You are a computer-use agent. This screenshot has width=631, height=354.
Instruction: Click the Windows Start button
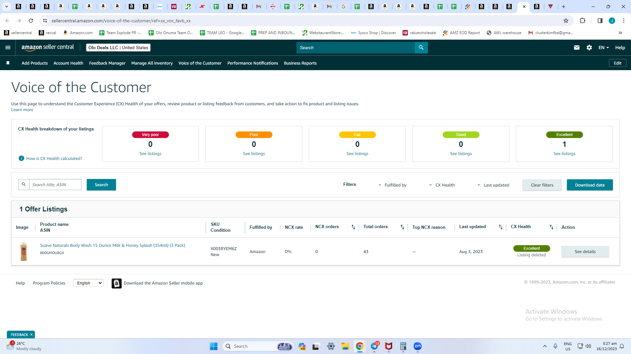pyautogui.click(x=214, y=346)
